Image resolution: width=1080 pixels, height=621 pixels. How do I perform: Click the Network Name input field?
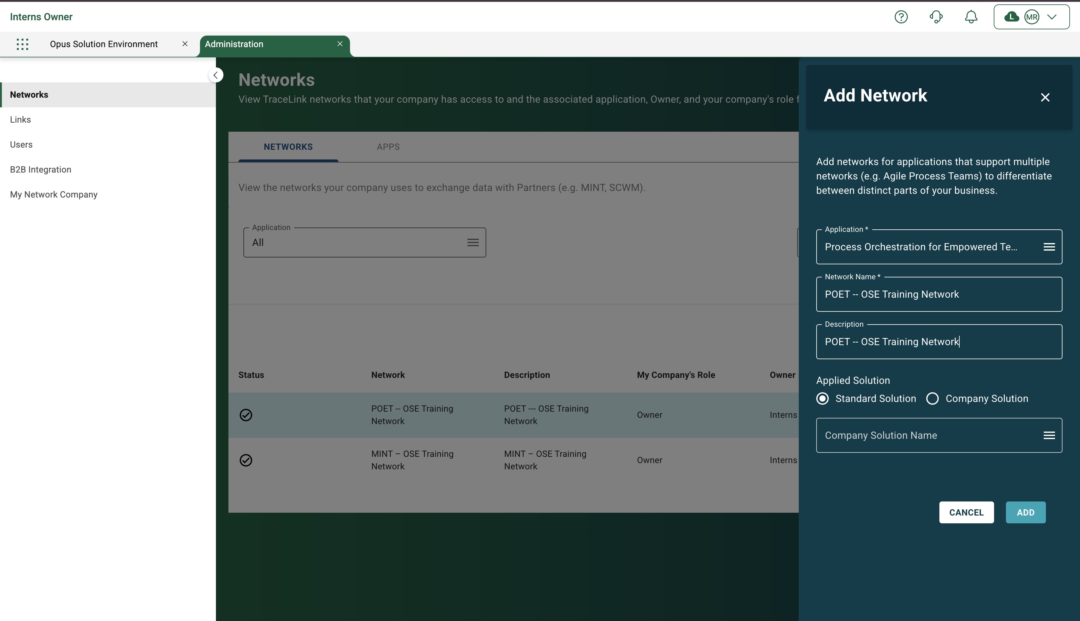pos(939,294)
